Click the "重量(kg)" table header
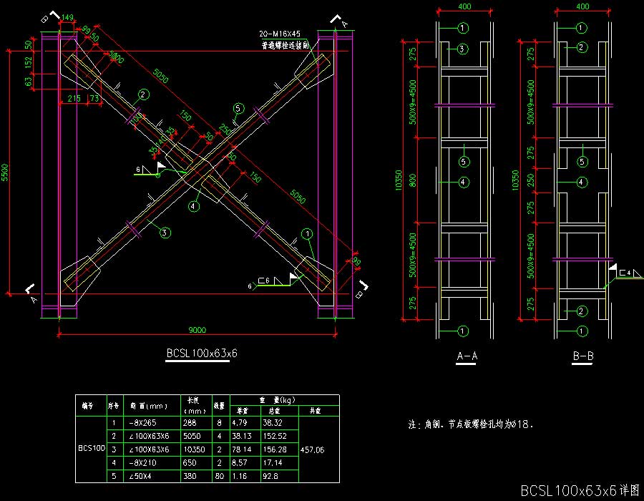This screenshot has width=644, height=501. point(277,400)
